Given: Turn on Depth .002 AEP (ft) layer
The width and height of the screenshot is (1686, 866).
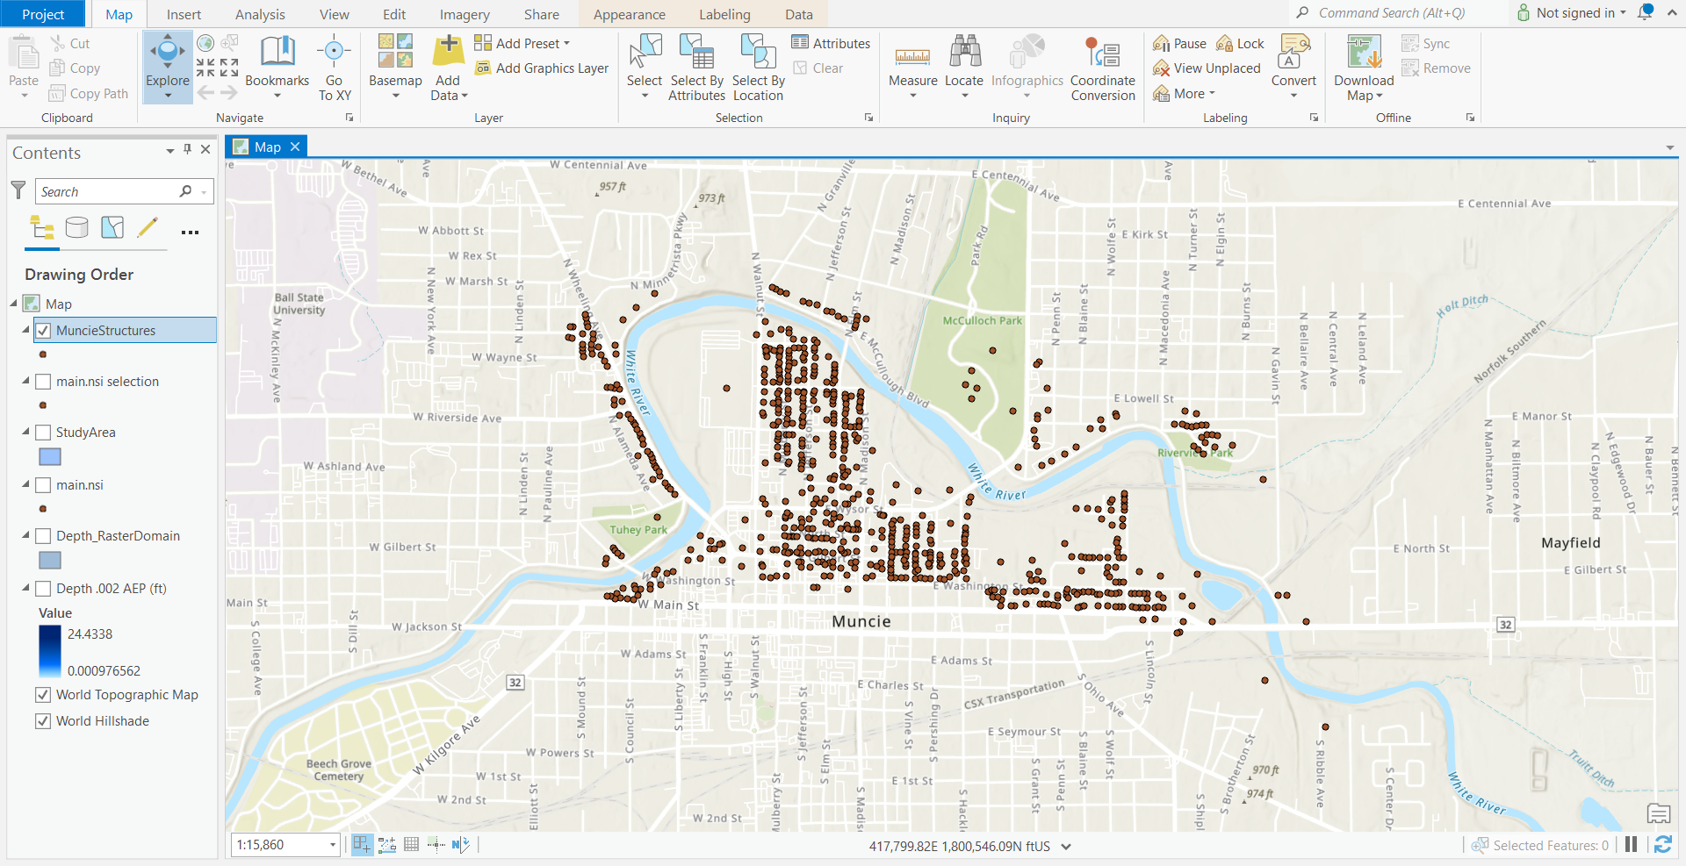Looking at the screenshot, I should point(43,589).
